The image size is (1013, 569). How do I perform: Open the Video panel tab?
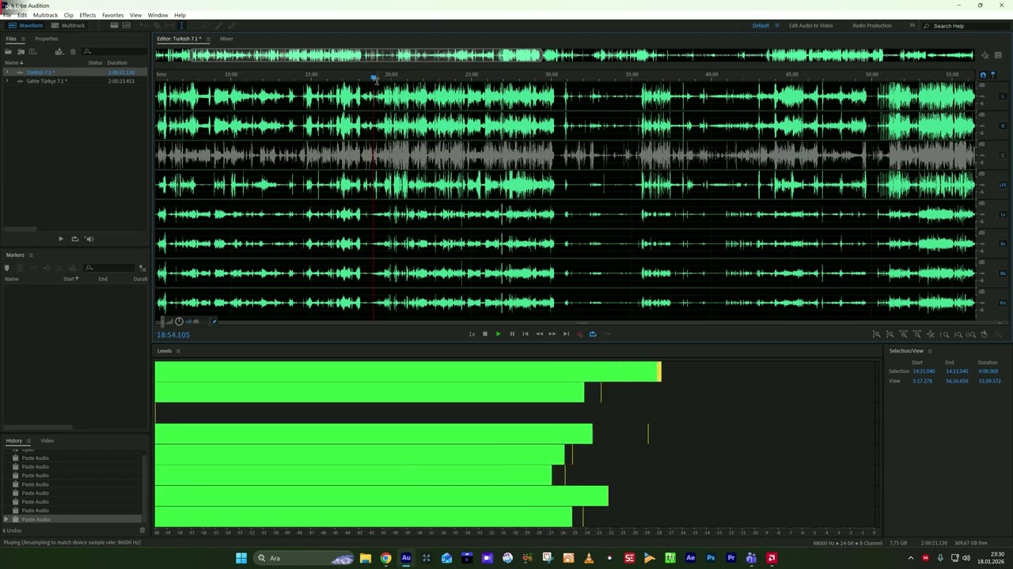tap(47, 440)
